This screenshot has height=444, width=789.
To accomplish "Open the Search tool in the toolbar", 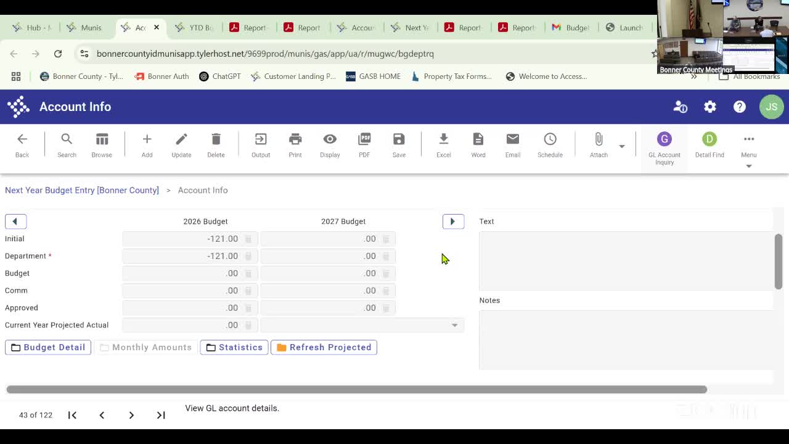I will click(67, 146).
